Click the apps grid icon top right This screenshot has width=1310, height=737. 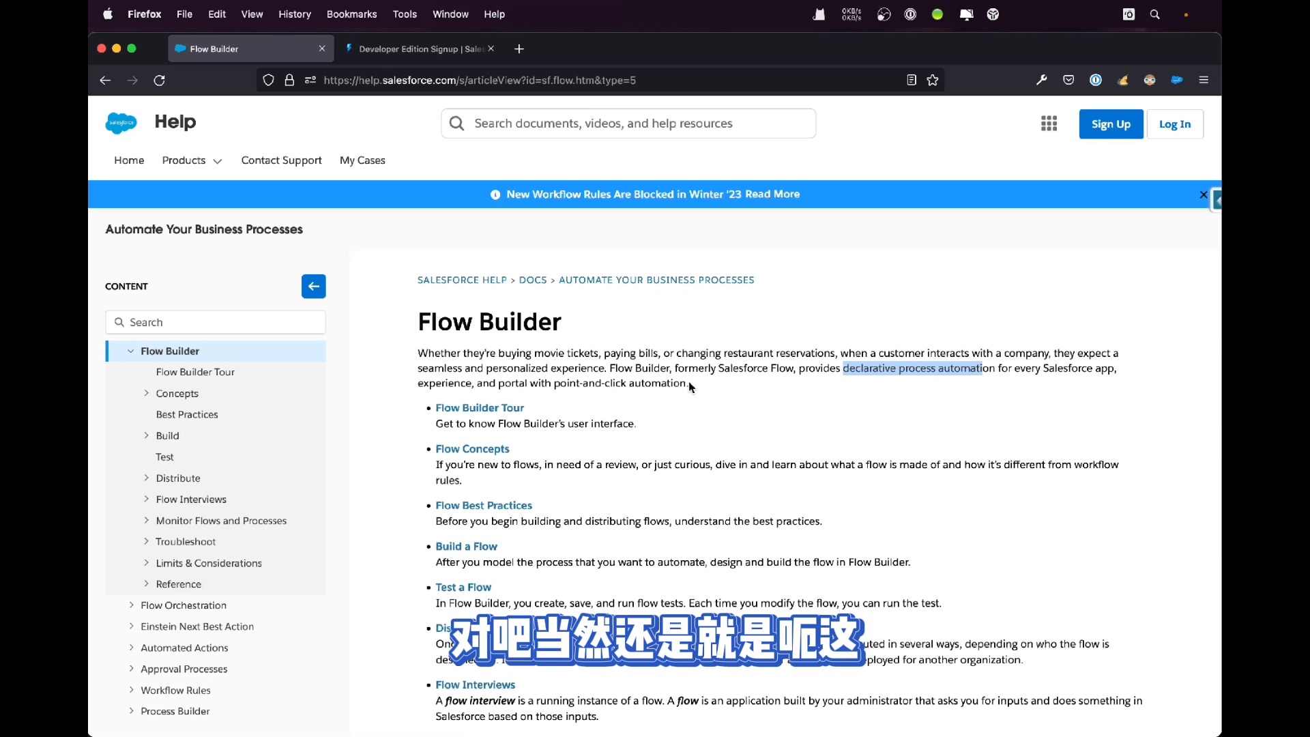tap(1050, 124)
